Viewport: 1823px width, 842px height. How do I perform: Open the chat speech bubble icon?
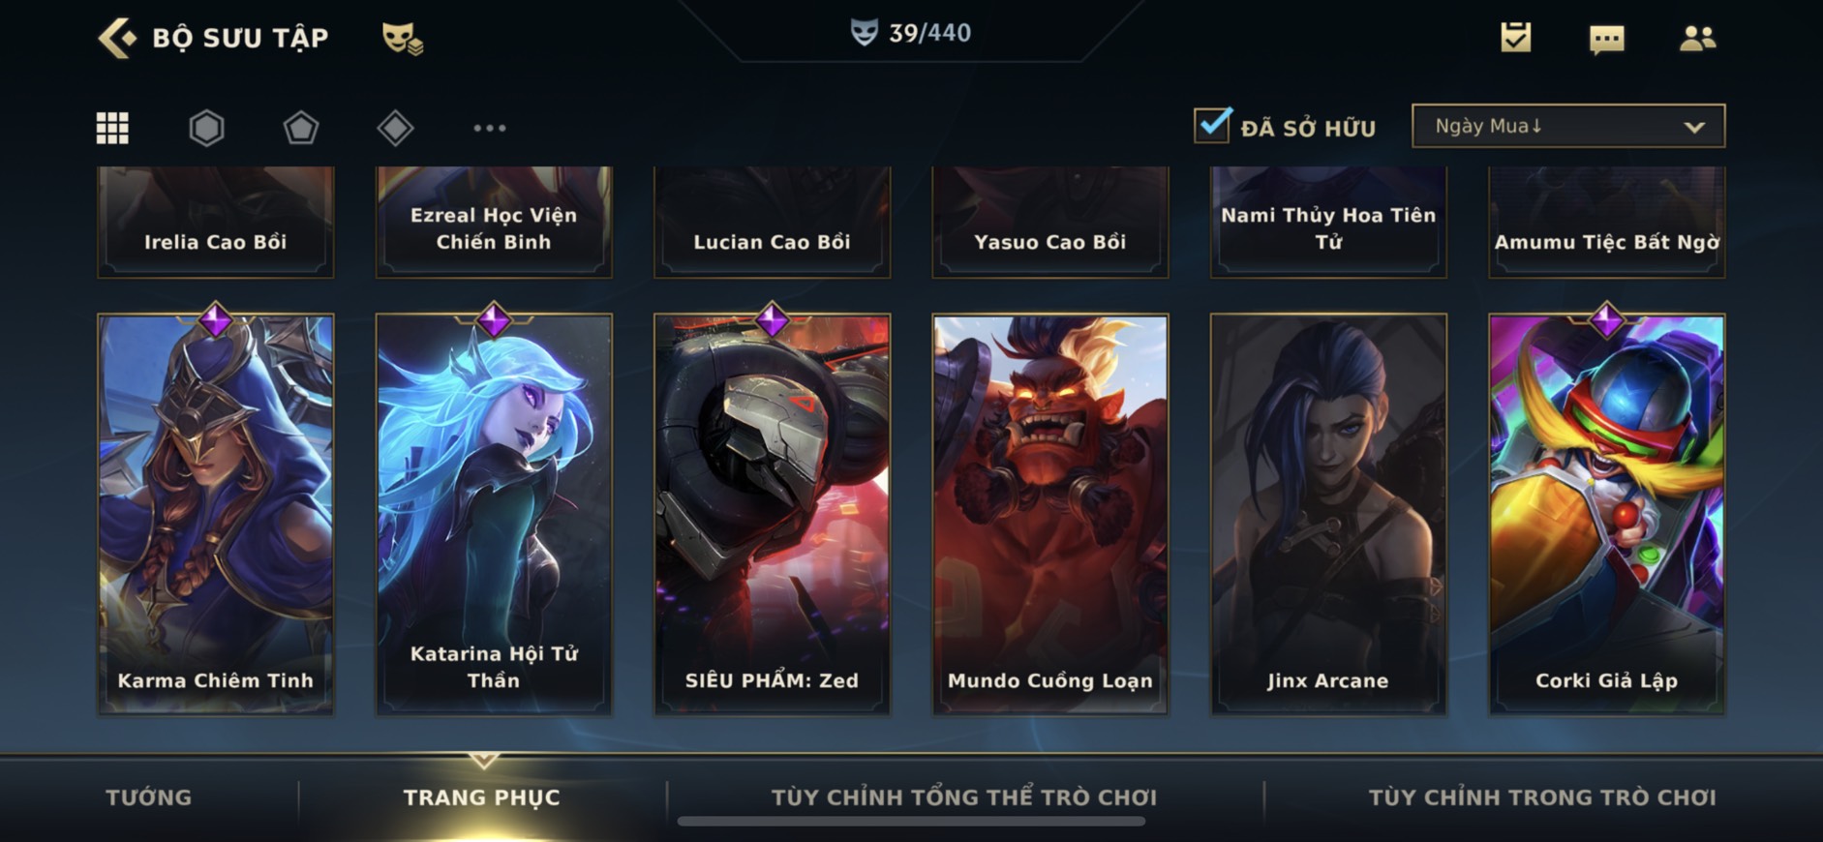point(1606,39)
